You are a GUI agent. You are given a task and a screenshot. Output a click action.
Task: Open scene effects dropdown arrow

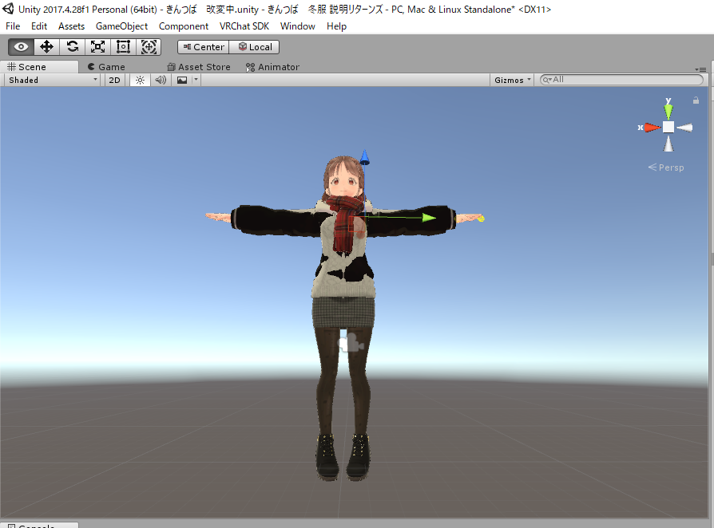196,80
